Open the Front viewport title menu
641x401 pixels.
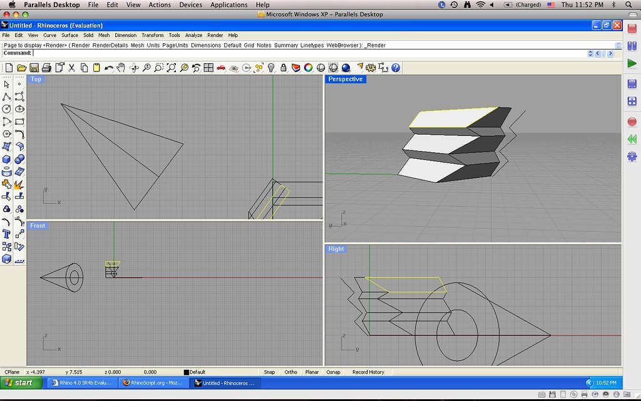coord(38,226)
